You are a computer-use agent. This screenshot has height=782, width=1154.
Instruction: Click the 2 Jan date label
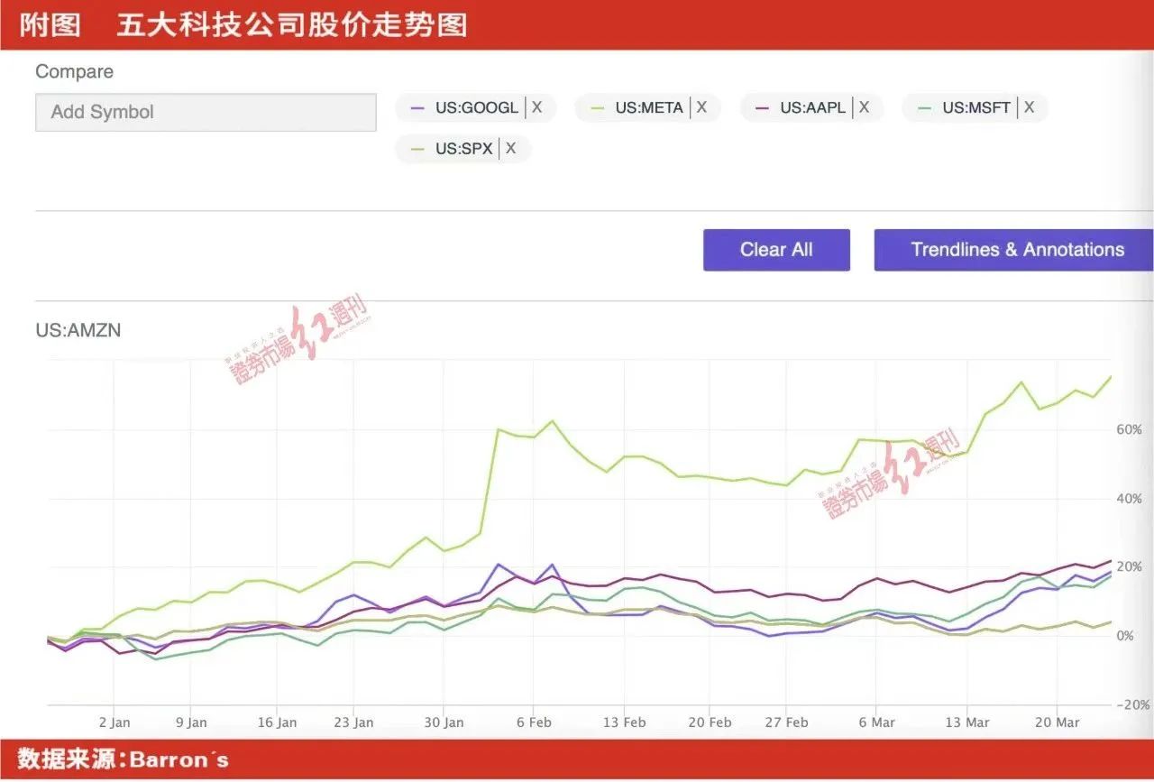click(x=114, y=722)
